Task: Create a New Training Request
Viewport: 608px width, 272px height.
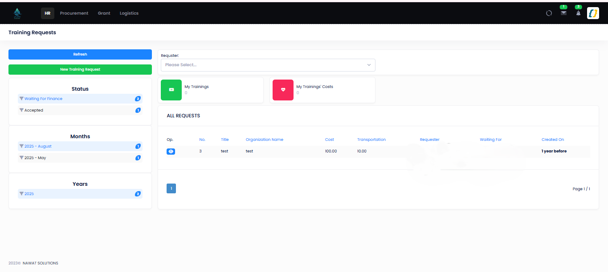Action: coord(80,69)
